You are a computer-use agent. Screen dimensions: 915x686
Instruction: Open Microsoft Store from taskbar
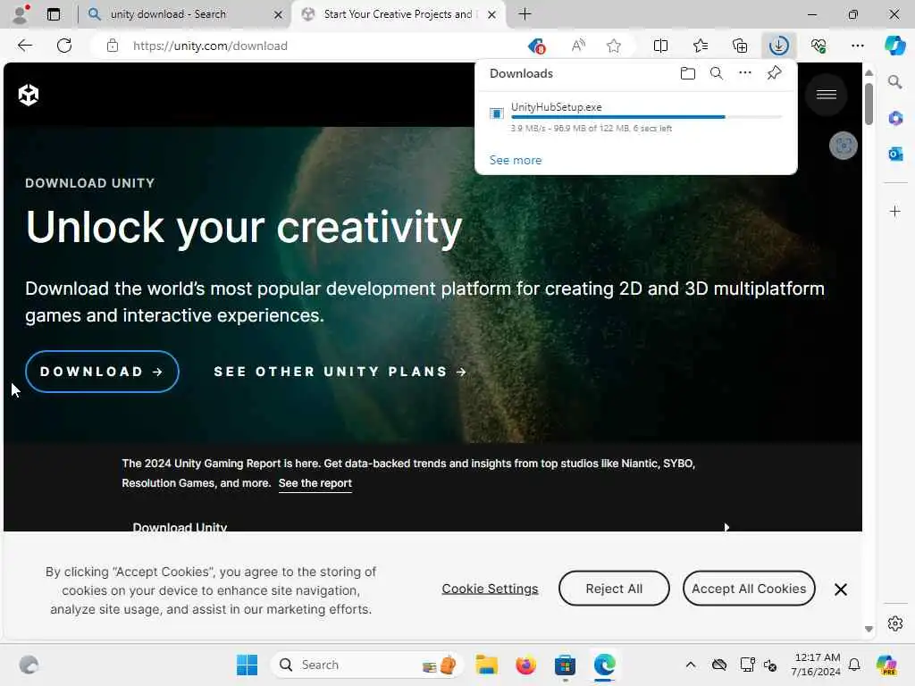[x=565, y=665]
